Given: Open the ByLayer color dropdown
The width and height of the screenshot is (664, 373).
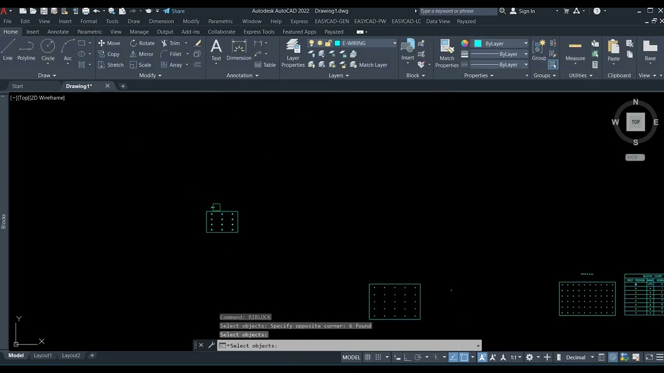Looking at the screenshot, I should click(525, 44).
